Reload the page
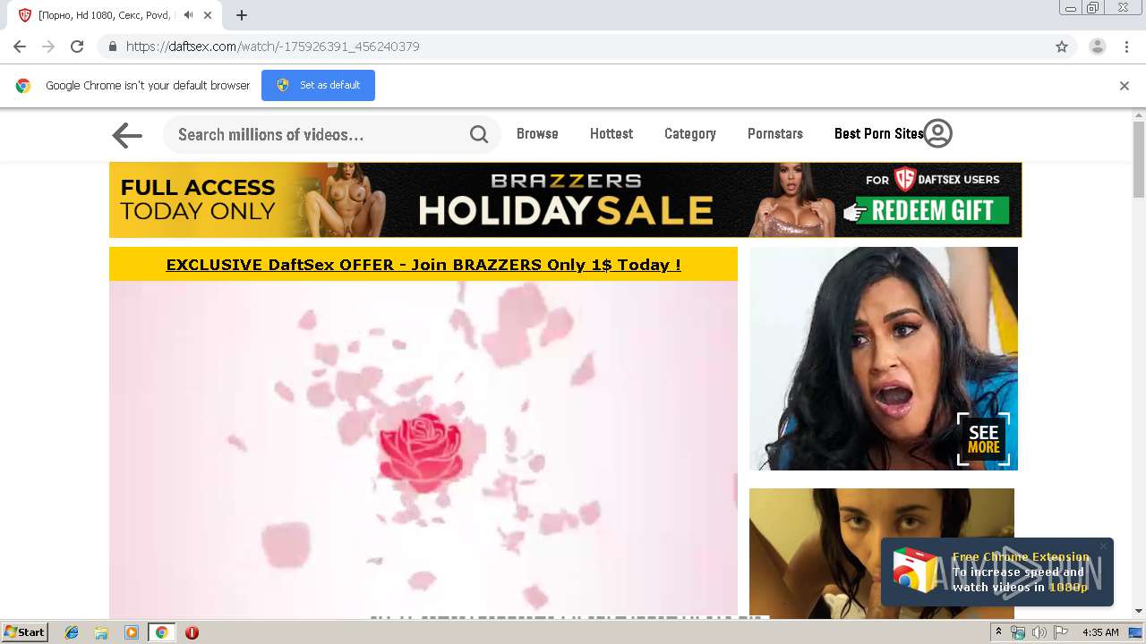Image resolution: width=1146 pixels, height=644 pixels. point(77,47)
